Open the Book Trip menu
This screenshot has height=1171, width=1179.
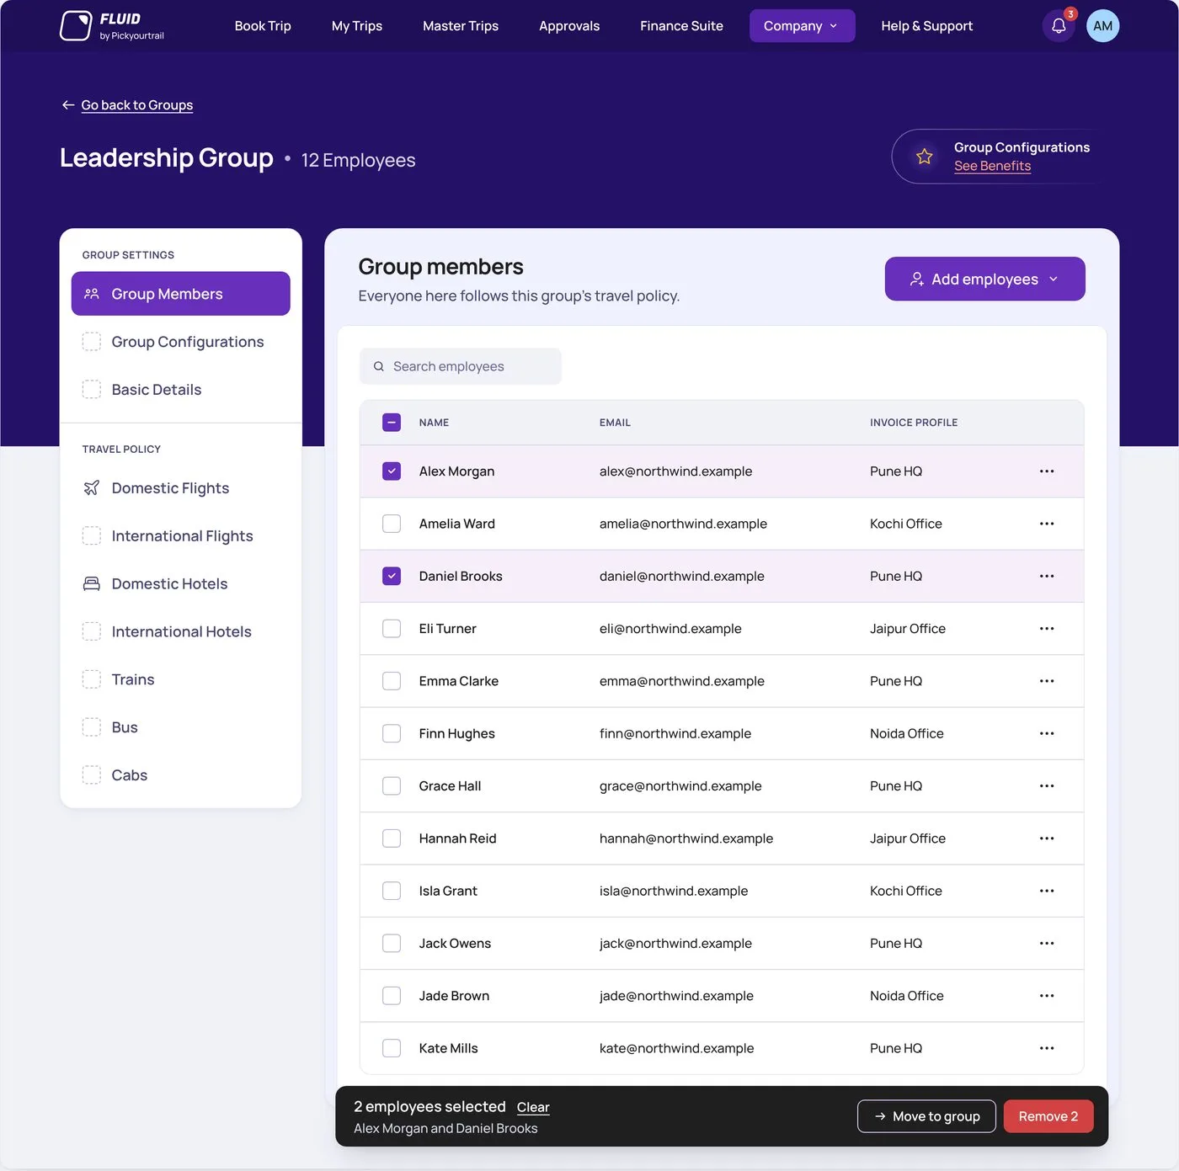[263, 26]
